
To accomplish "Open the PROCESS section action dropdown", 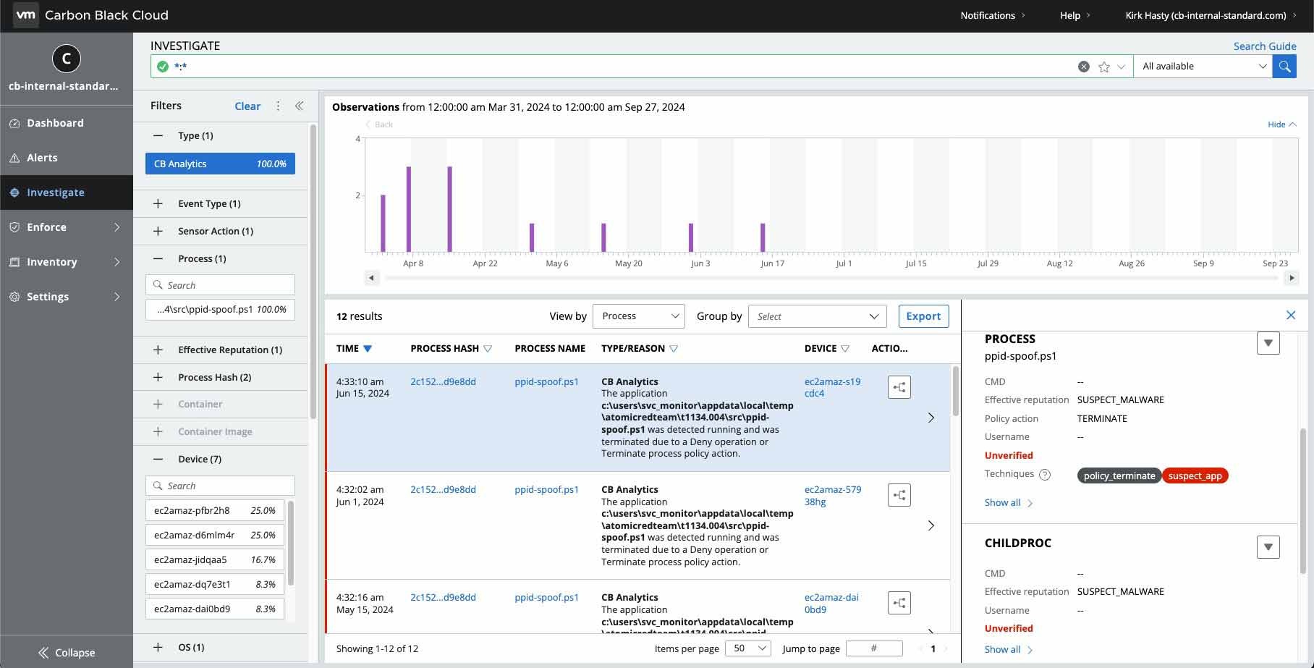I will click(x=1268, y=343).
